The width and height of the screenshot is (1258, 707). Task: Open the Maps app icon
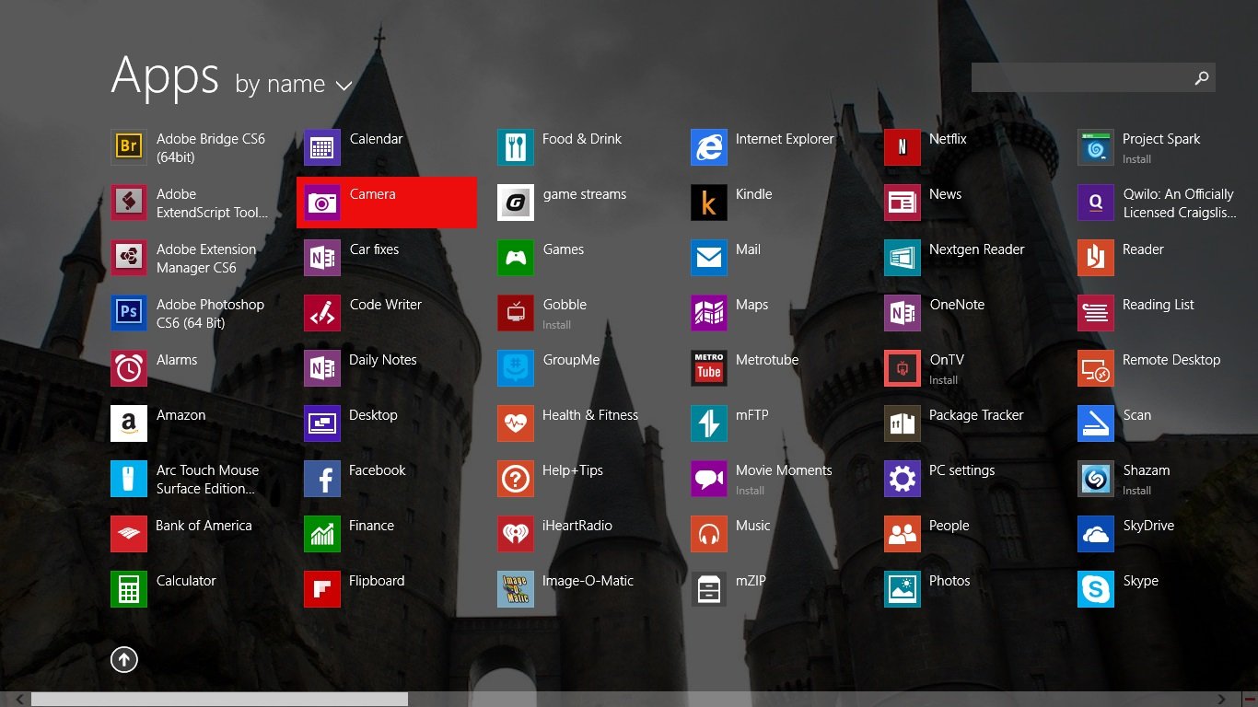[709, 313]
